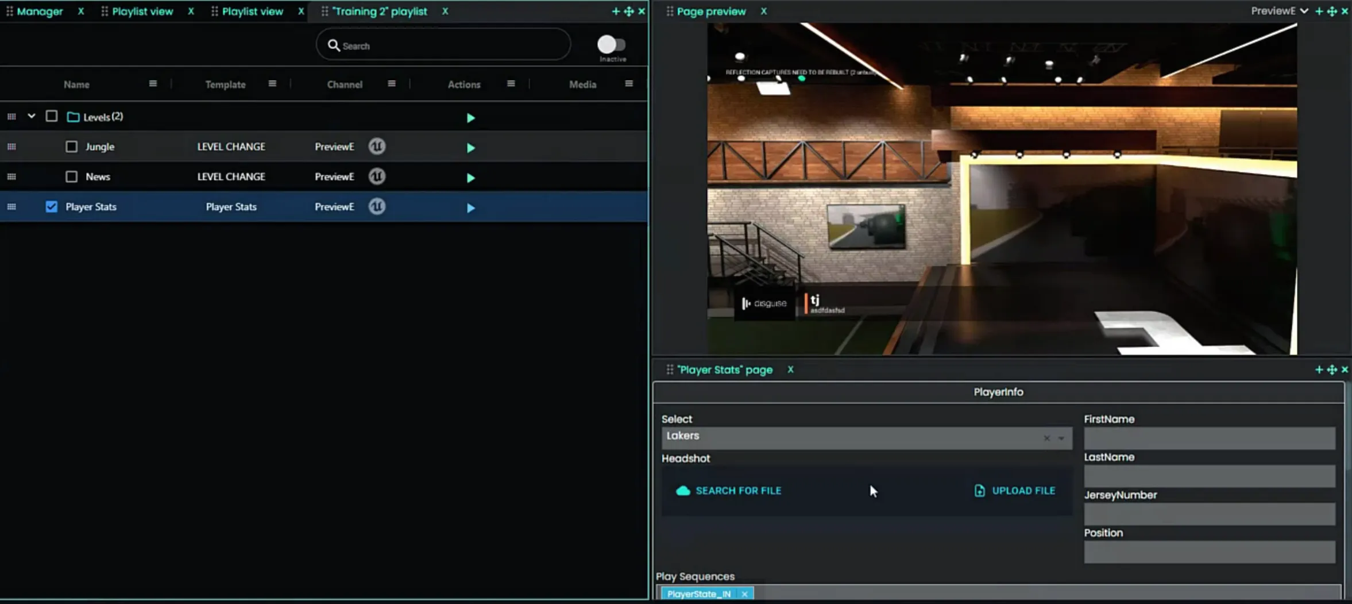Collapse the Levels folder group

[x=32, y=117]
